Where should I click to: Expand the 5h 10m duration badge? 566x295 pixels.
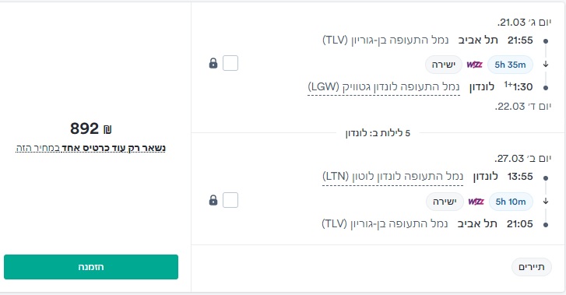[x=511, y=202]
